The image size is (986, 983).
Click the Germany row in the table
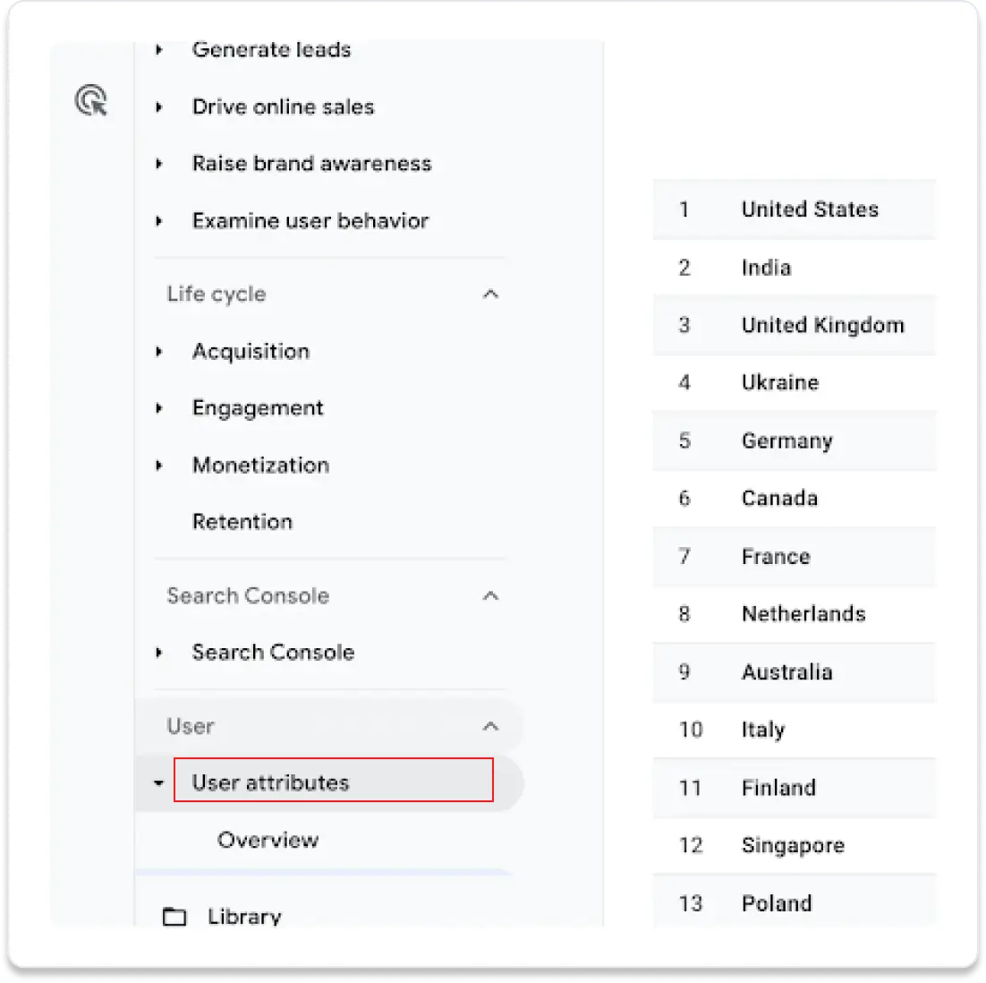tap(786, 440)
